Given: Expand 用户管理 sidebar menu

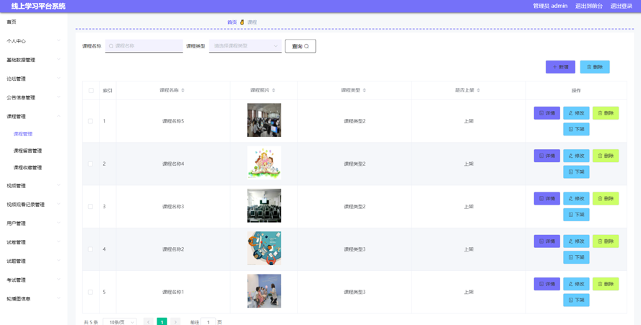Looking at the screenshot, I should (x=33, y=223).
